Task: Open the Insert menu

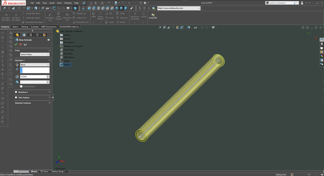Action: point(52,3)
